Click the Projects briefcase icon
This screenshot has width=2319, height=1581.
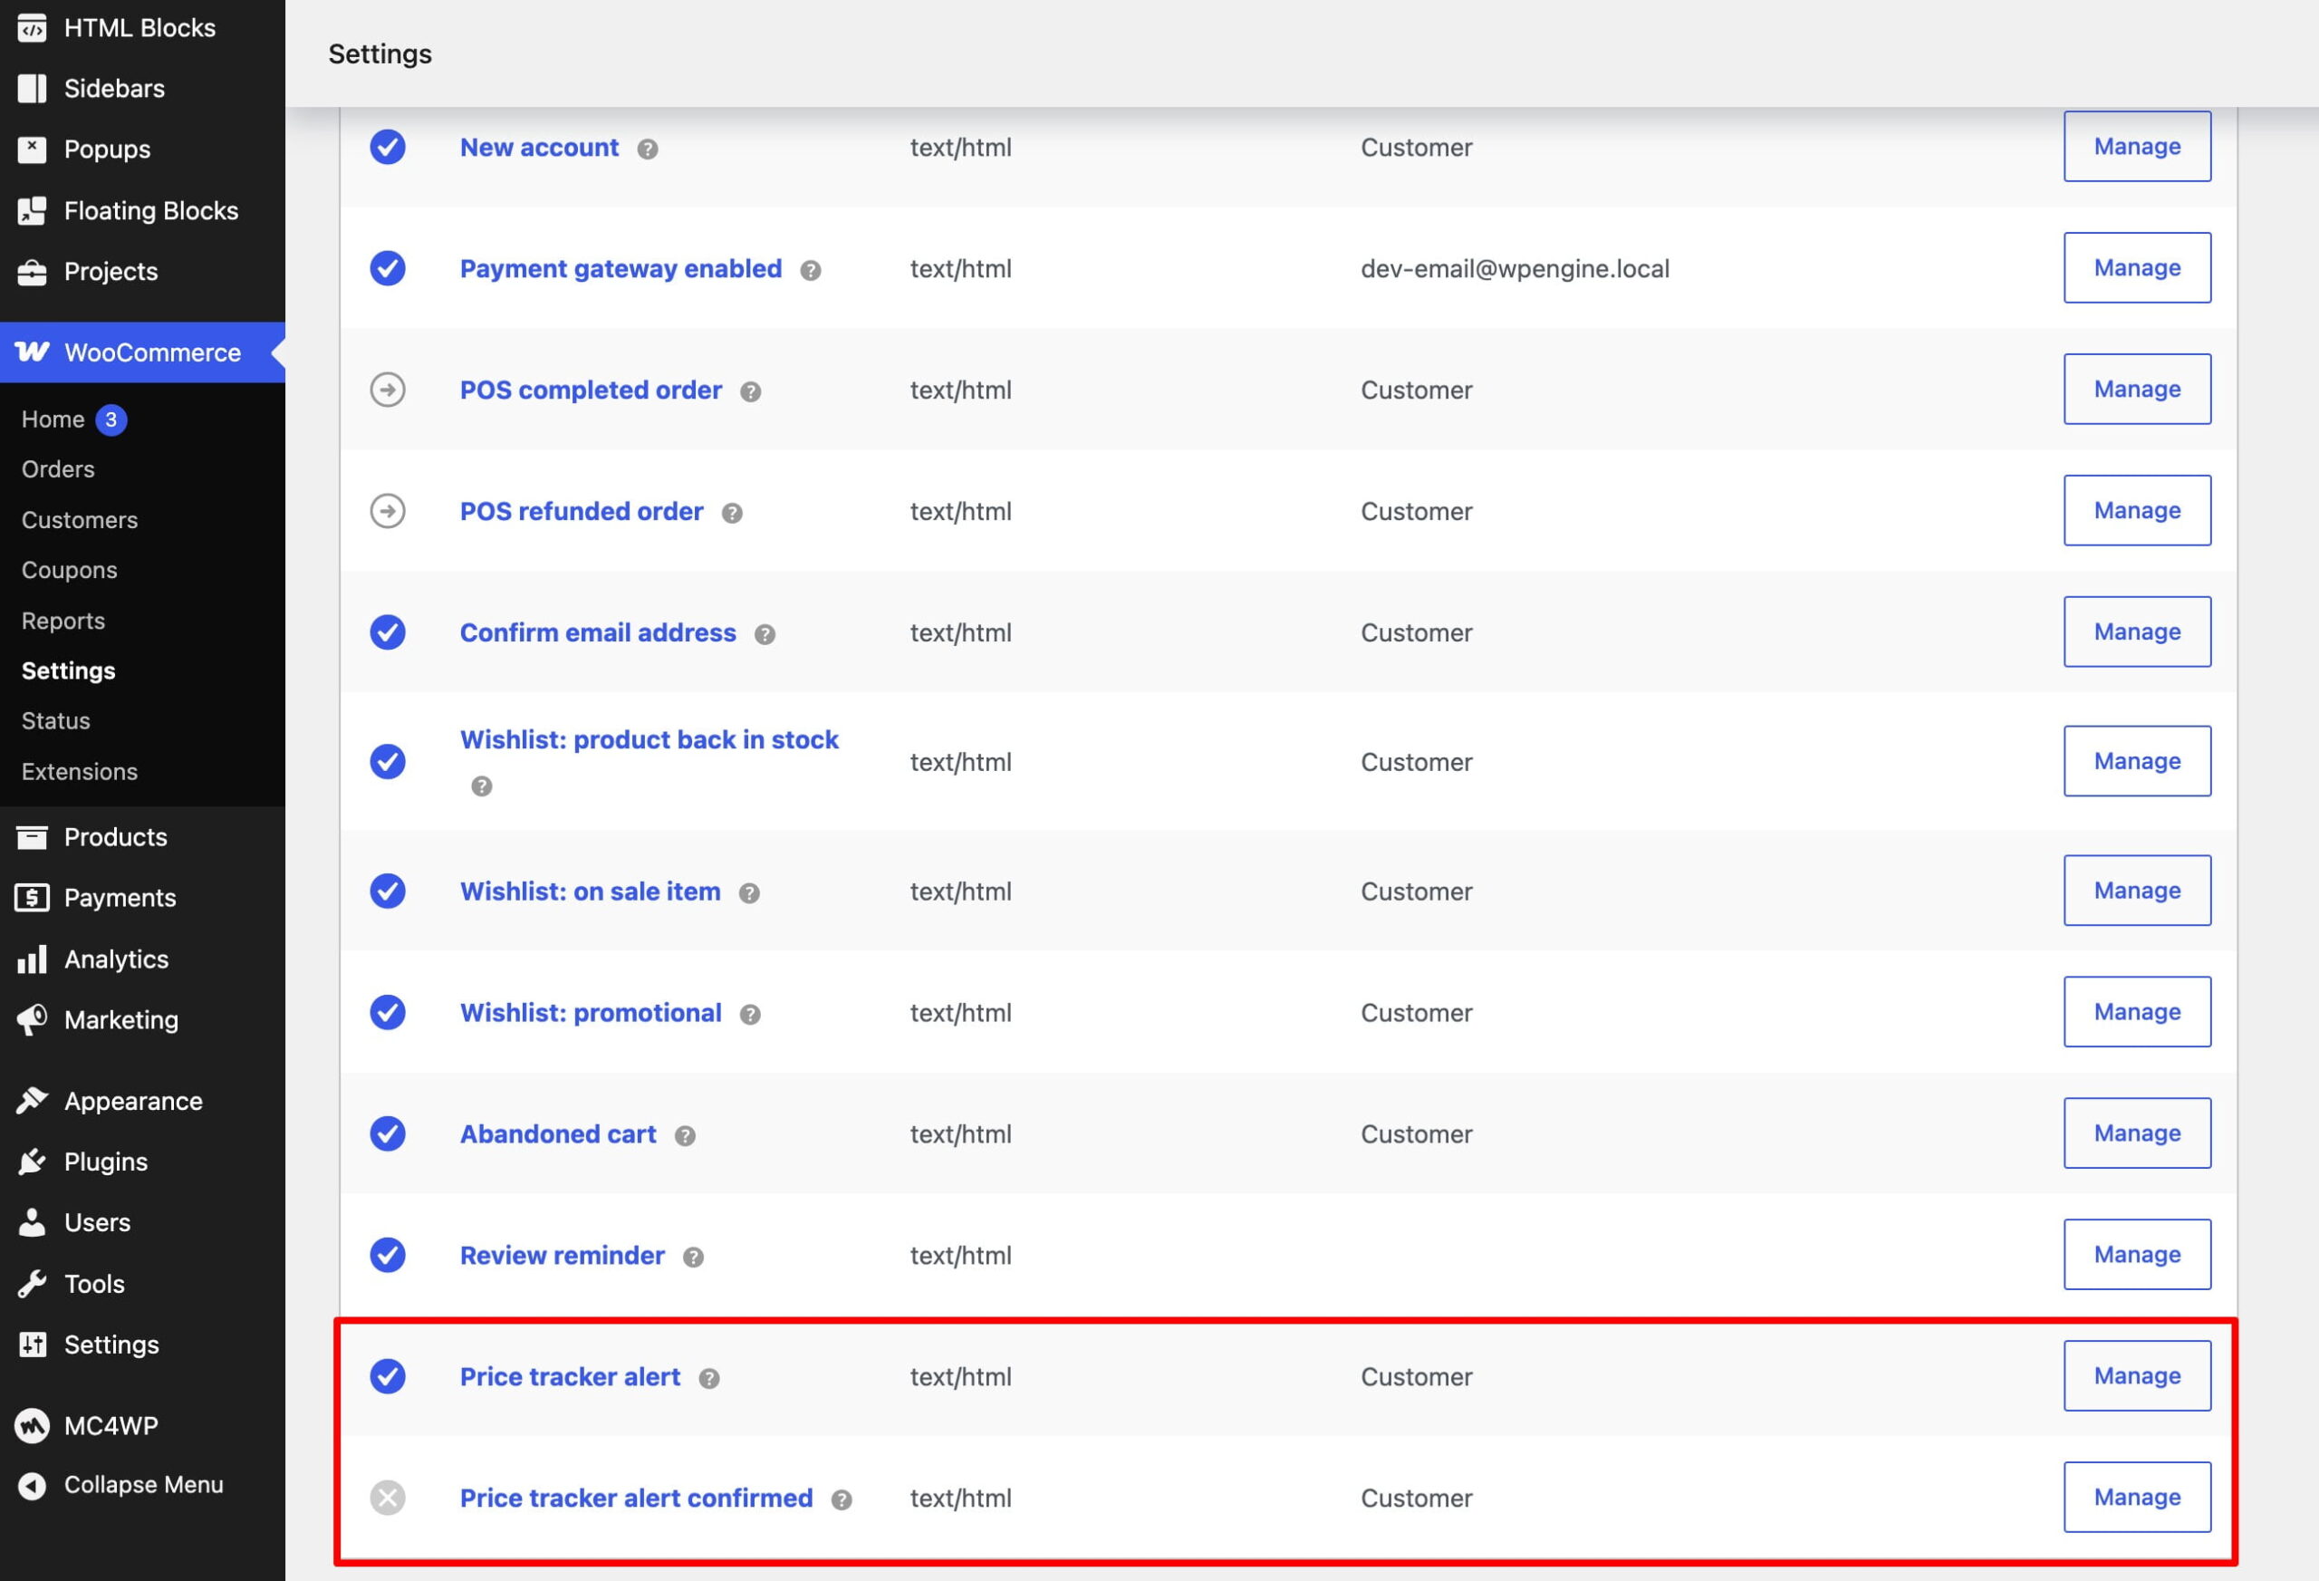32,272
